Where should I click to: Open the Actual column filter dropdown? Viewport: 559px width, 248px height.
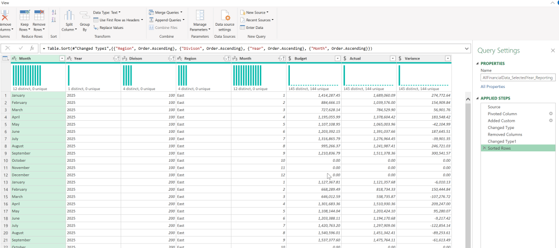point(393,58)
